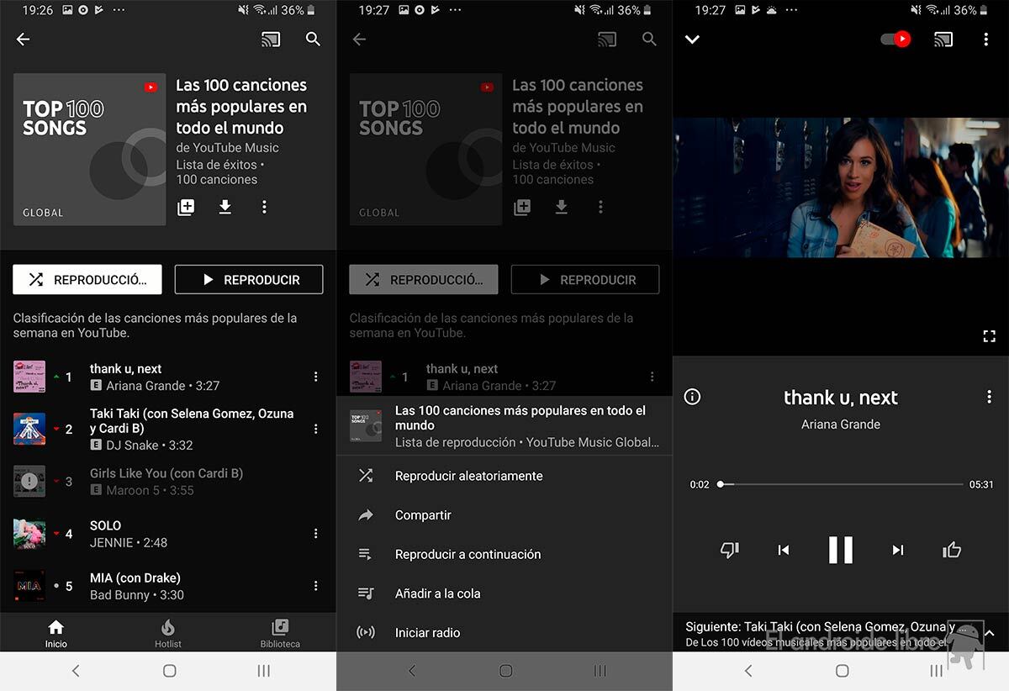1009x691 pixels.
Task: Open options beside thank u, next title
Action: coord(989,397)
